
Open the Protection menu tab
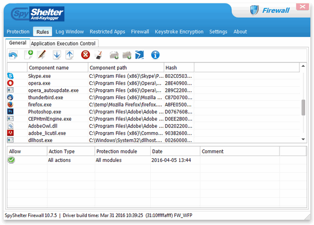point(18,31)
